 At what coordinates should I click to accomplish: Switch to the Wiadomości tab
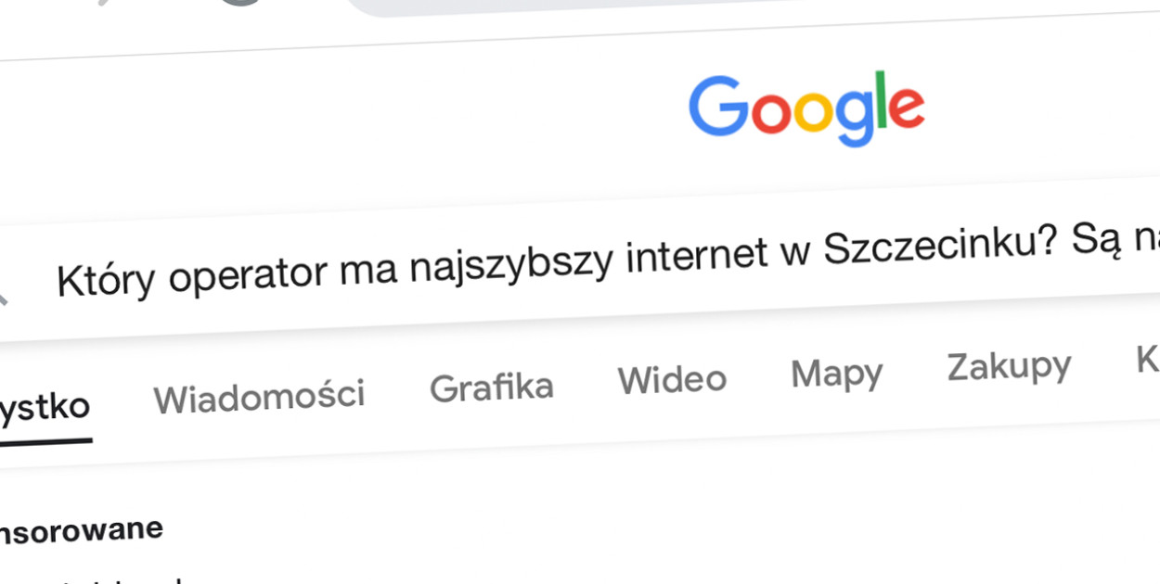pos(260,393)
